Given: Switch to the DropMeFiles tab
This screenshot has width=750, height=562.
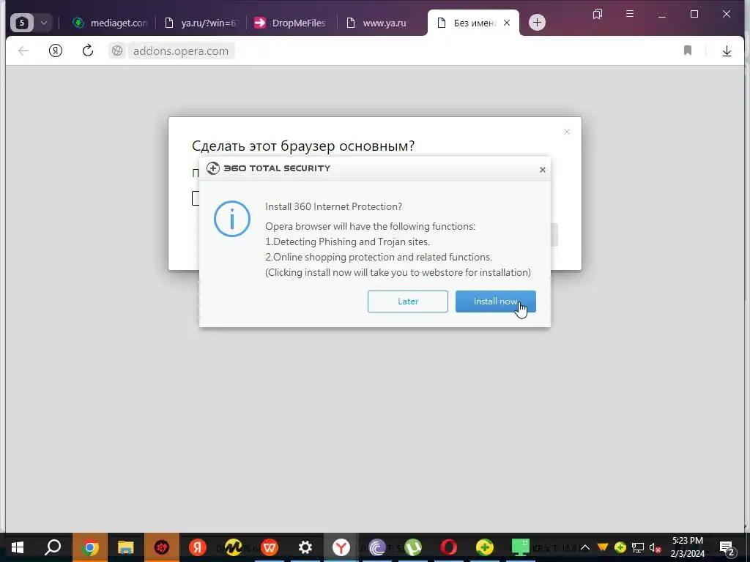Looking at the screenshot, I should [x=292, y=23].
